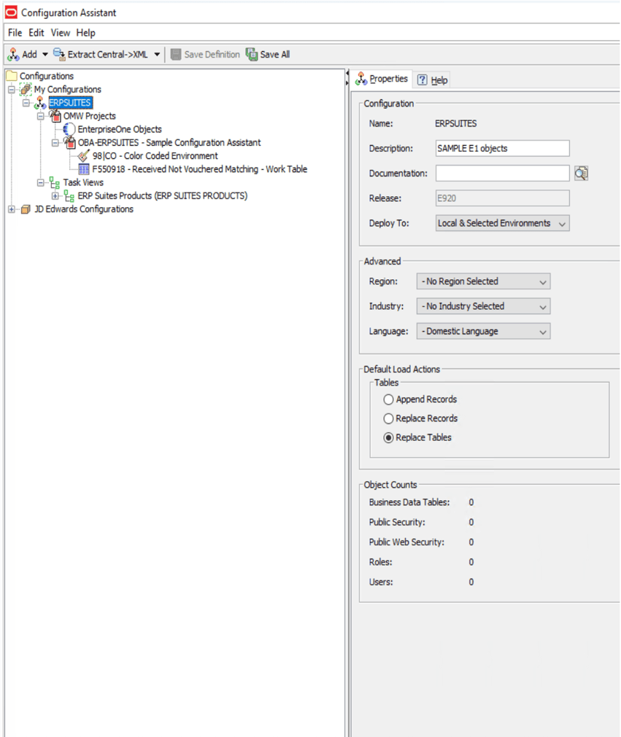Select the Append Records radio button
Image resolution: width=621 pixels, height=737 pixels.
pyautogui.click(x=388, y=399)
